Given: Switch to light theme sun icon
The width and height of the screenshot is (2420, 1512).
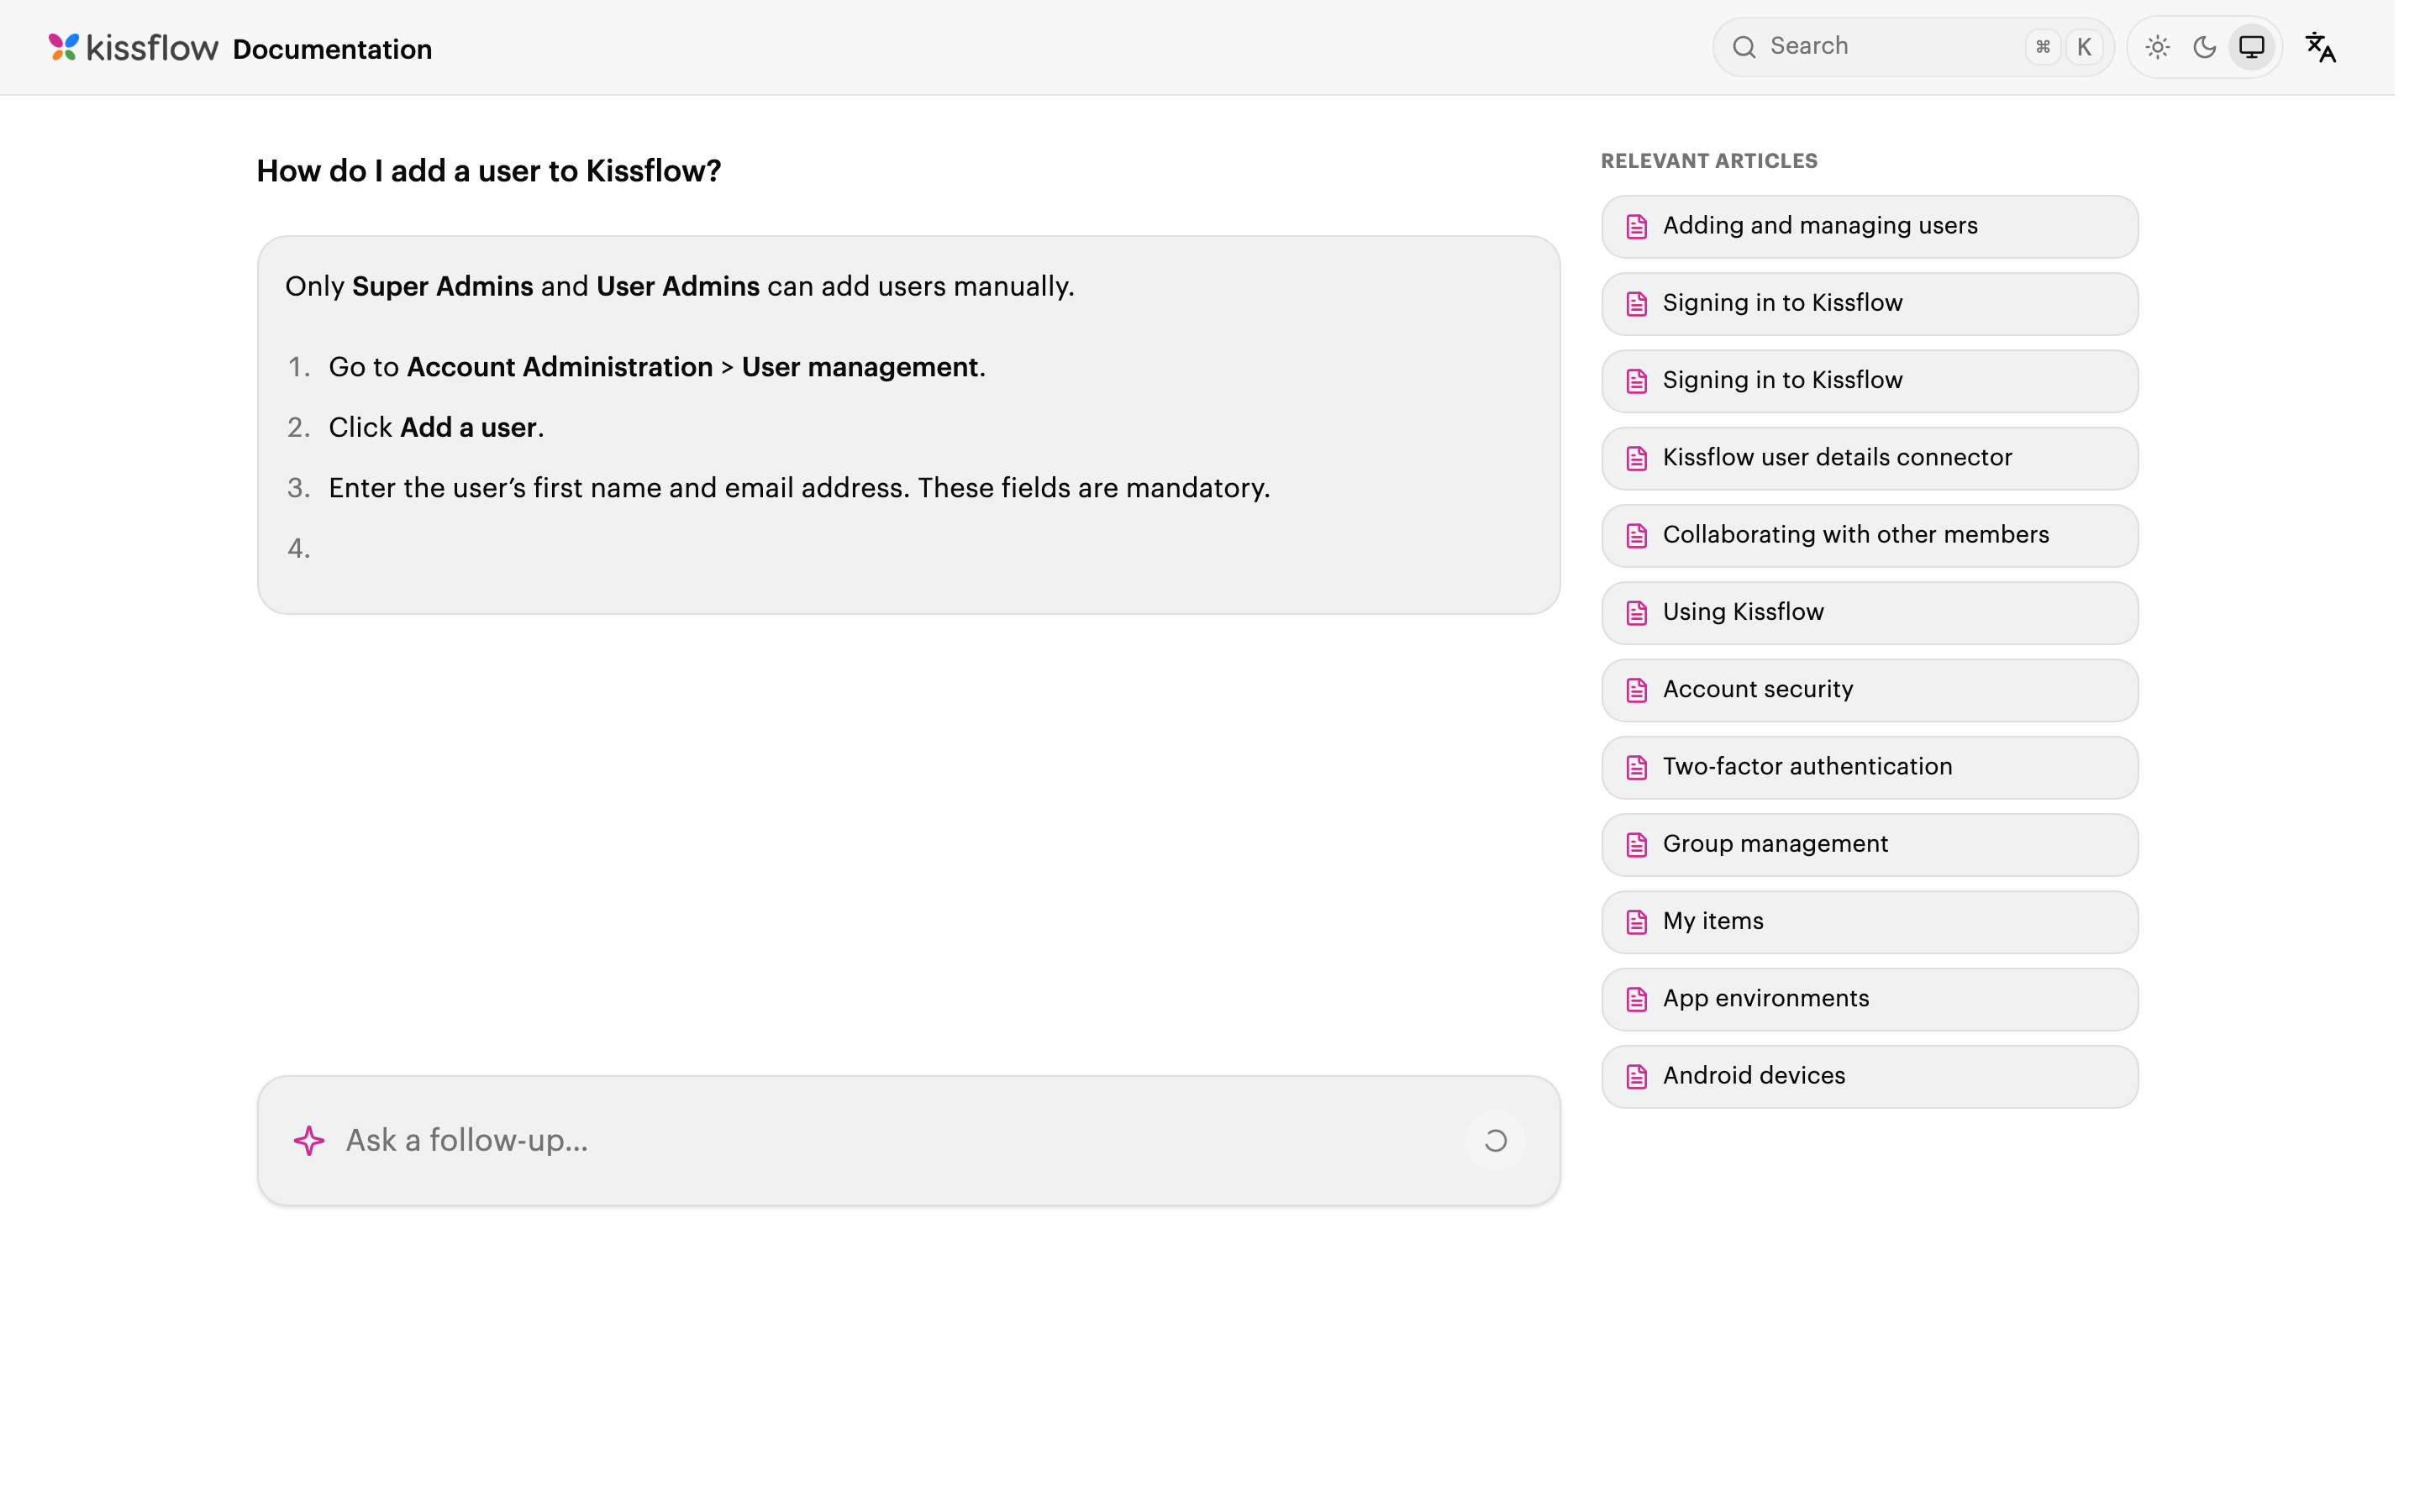Looking at the screenshot, I should 2157,47.
